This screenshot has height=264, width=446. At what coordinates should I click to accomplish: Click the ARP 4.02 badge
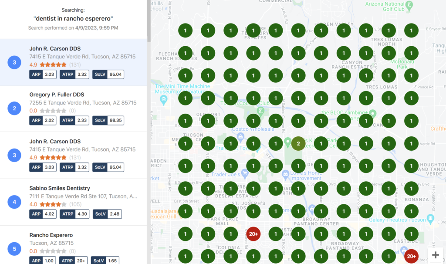pyautogui.click(x=43, y=214)
